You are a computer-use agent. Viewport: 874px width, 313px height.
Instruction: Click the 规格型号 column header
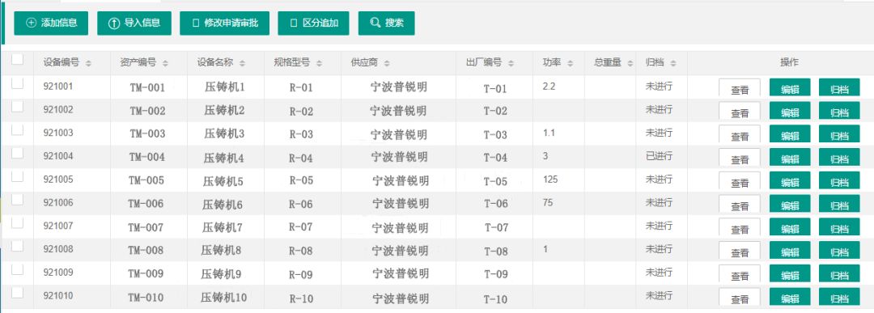(291, 63)
